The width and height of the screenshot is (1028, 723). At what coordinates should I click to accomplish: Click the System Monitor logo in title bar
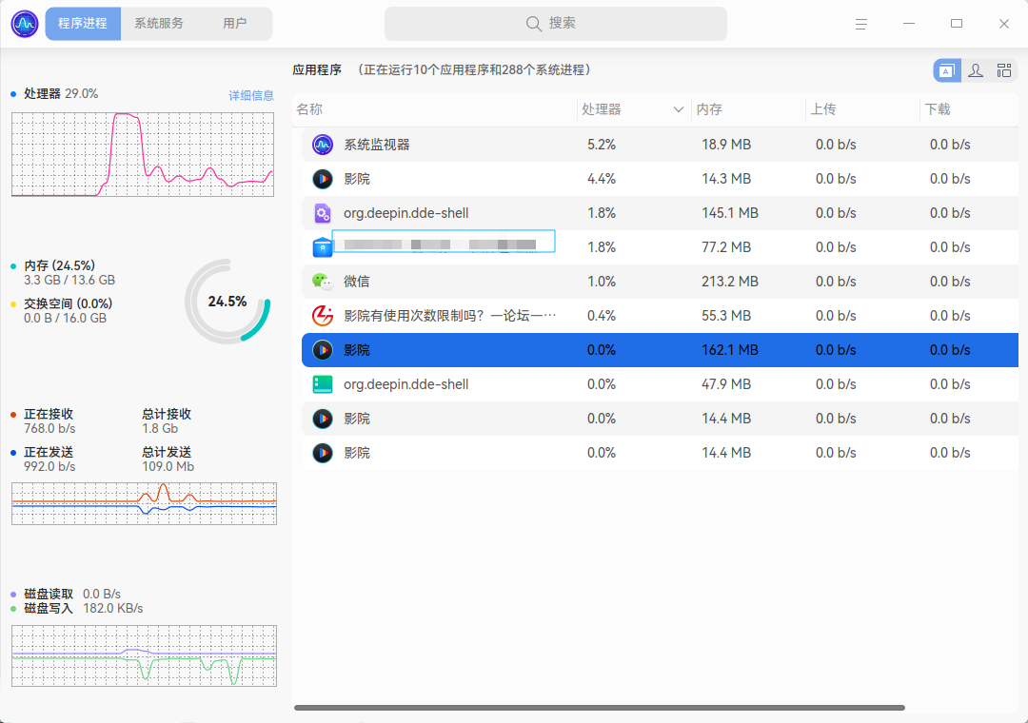point(25,24)
